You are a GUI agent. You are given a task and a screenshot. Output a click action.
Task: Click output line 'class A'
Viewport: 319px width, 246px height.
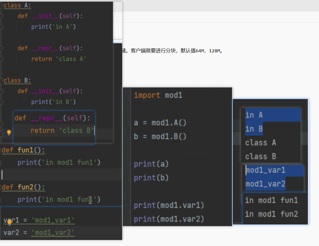pos(261,143)
